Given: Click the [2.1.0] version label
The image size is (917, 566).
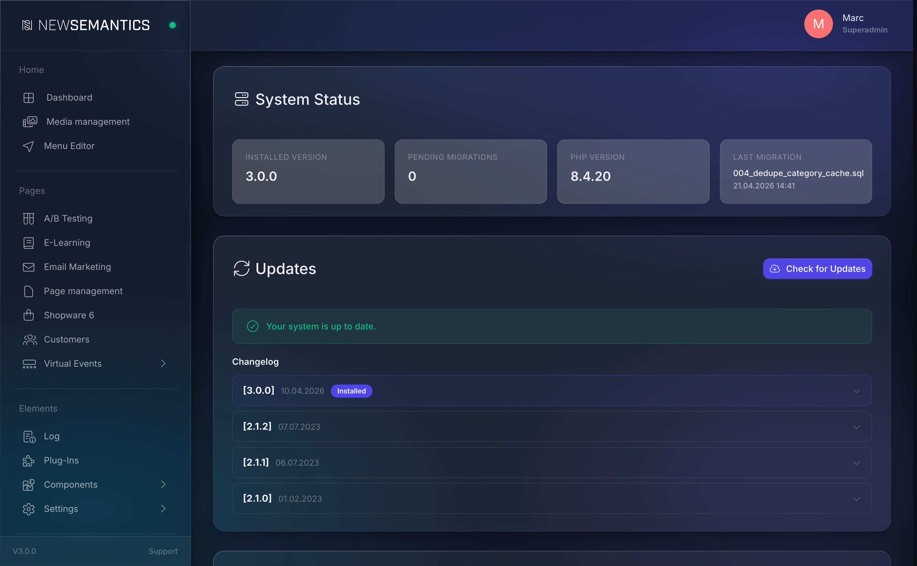Looking at the screenshot, I should (257, 498).
